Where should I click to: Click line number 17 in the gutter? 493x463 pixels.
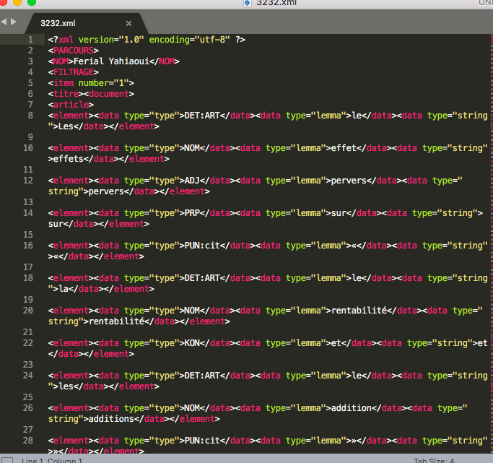click(x=28, y=267)
